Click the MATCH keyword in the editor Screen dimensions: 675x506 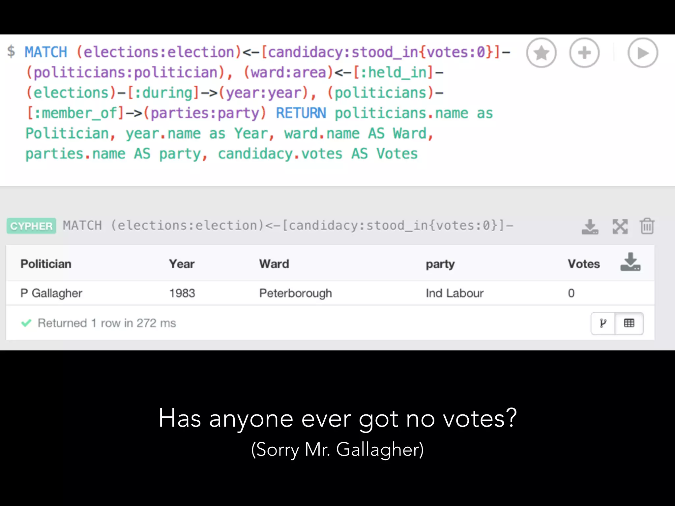pyautogui.click(x=46, y=52)
